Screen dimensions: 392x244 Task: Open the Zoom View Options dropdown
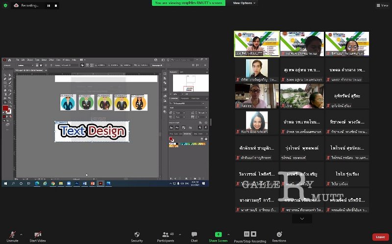coord(244,3)
